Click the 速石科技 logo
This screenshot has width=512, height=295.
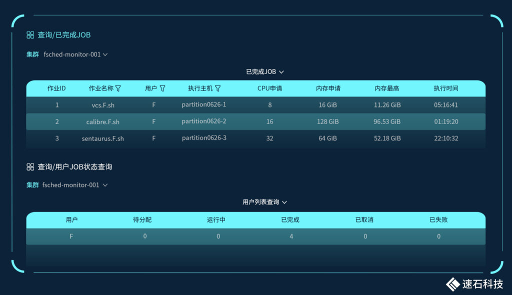tap(474, 283)
